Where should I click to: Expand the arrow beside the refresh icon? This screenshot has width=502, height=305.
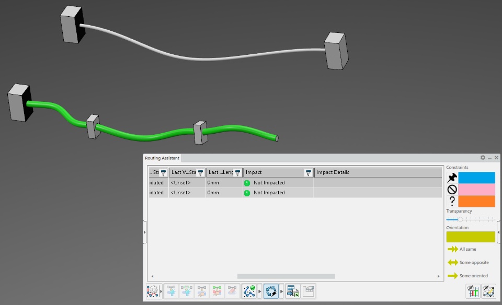(282, 291)
